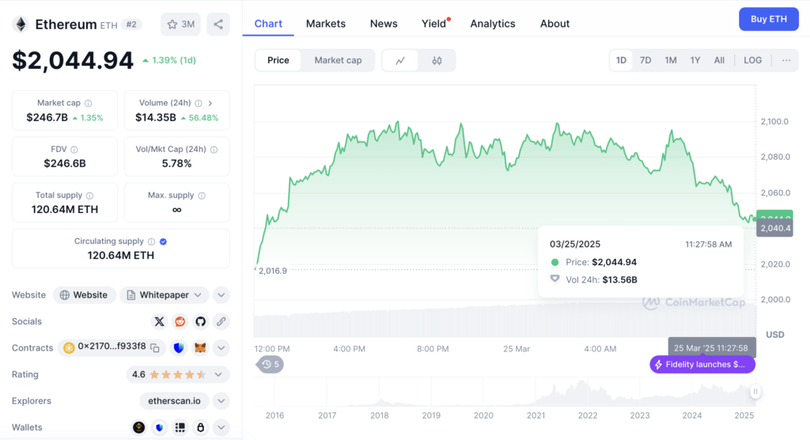Switch to line chart view icon
Viewport: 810px width, 440px height.
(400, 60)
